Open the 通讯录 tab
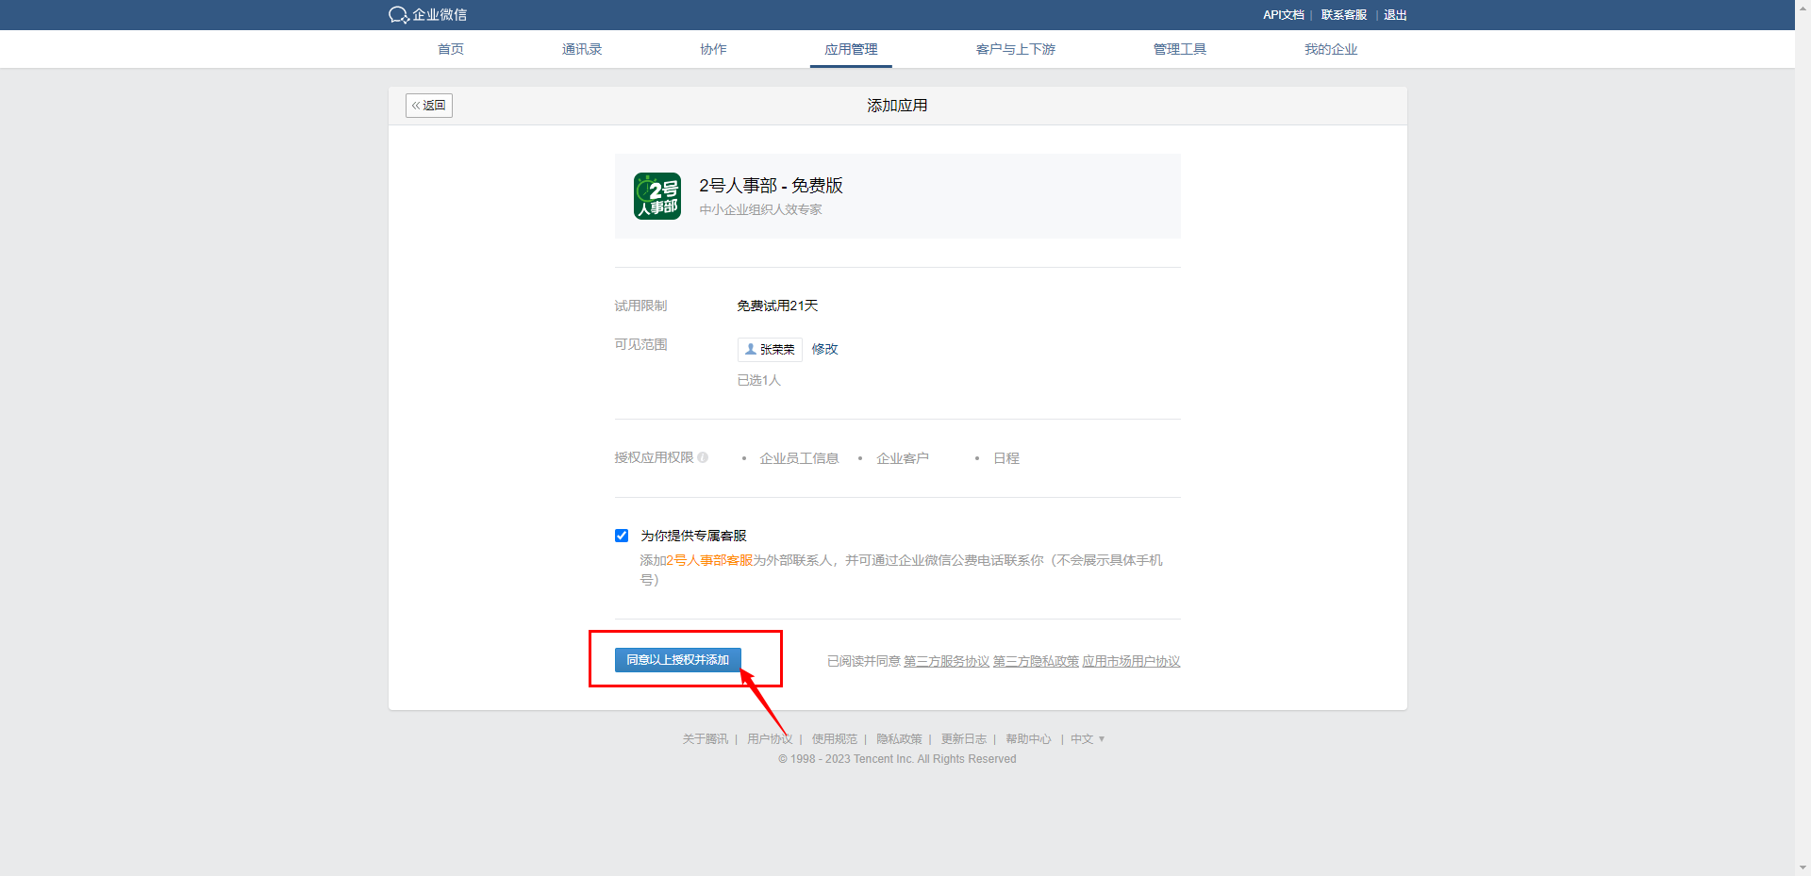 pyautogui.click(x=582, y=49)
